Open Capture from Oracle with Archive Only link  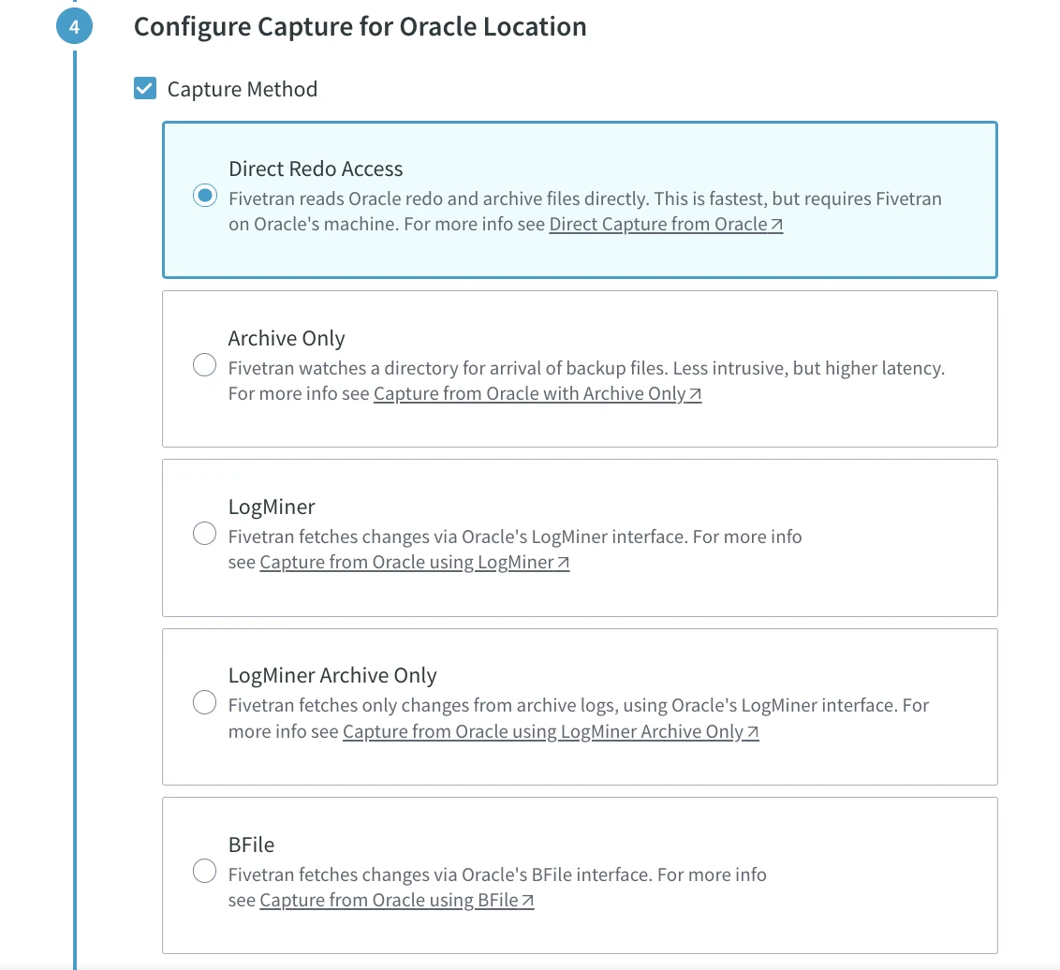pos(529,394)
